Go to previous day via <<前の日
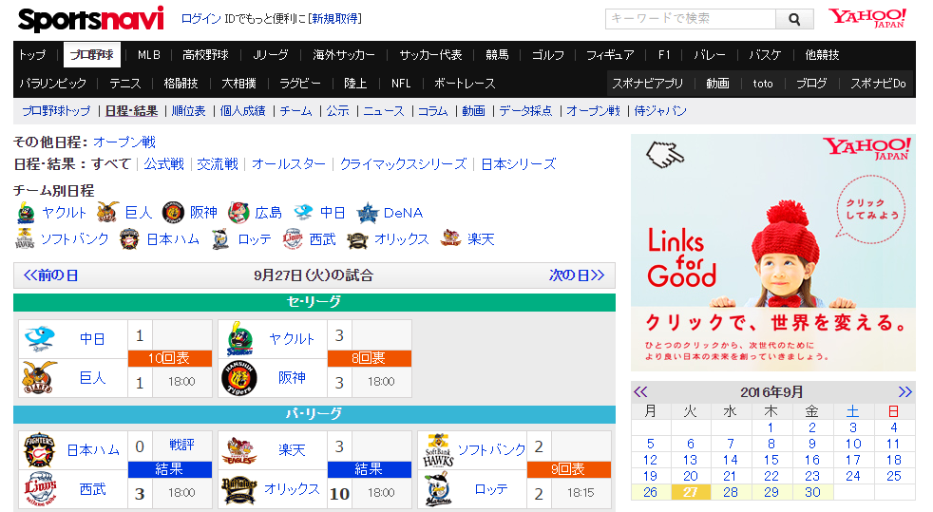Viewport: 933px width, 512px height. [50, 275]
